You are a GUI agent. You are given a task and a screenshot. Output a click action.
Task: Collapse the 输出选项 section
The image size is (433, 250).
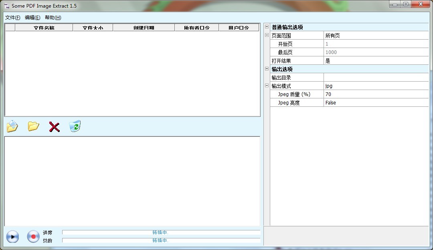pyautogui.click(x=267, y=69)
